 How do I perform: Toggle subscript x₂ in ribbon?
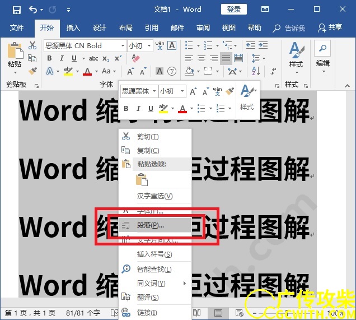tap(106, 59)
